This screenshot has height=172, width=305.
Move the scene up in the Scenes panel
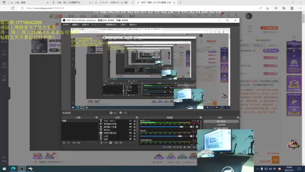(x=74, y=143)
